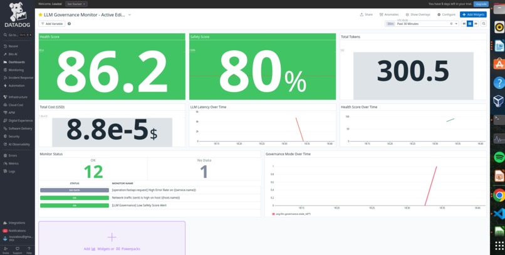Open Visual Studio Code from the dock
The height and width of the screenshot is (255, 505).
(499, 214)
